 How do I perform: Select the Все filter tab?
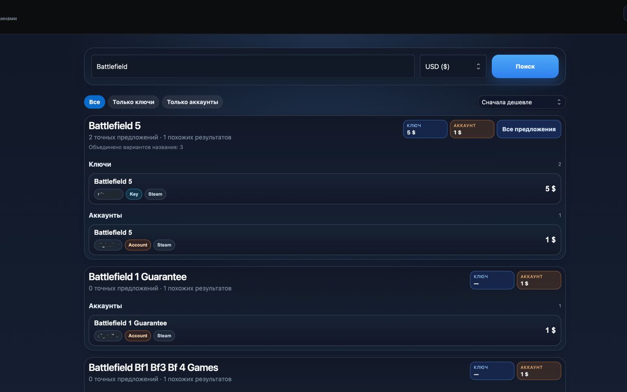(x=95, y=102)
